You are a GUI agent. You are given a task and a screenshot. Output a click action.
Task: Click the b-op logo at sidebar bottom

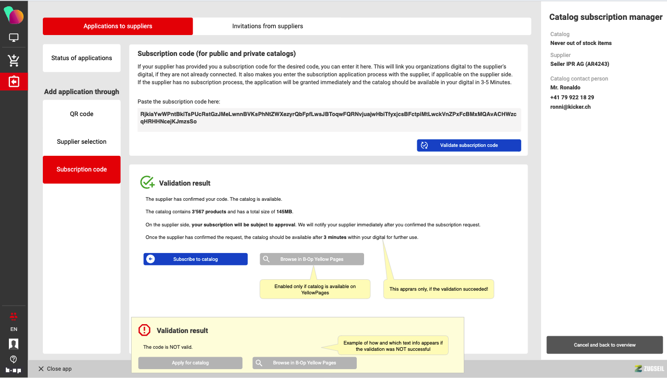14,370
